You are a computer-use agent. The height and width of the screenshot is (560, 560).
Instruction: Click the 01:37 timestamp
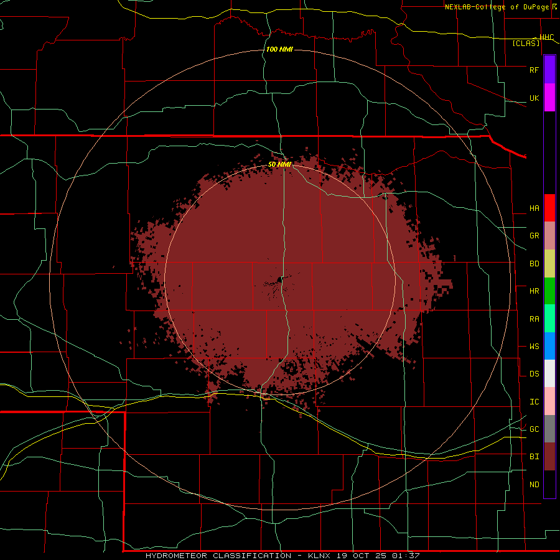406,556
